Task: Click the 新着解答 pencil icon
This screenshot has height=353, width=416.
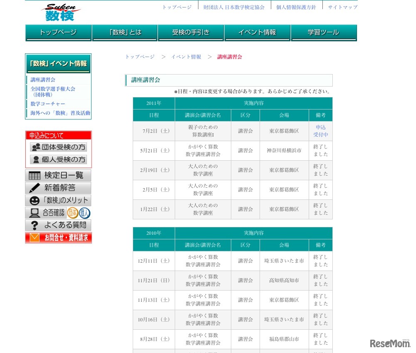Action: [35, 188]
